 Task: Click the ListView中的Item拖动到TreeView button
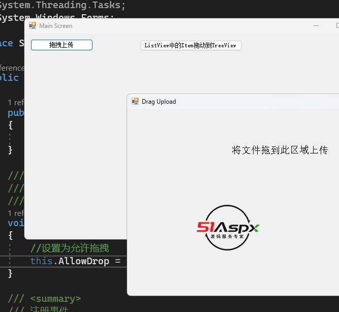(191, 45)
